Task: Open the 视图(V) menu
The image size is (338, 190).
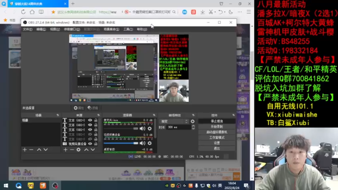Action: click(x=55, y=29)
